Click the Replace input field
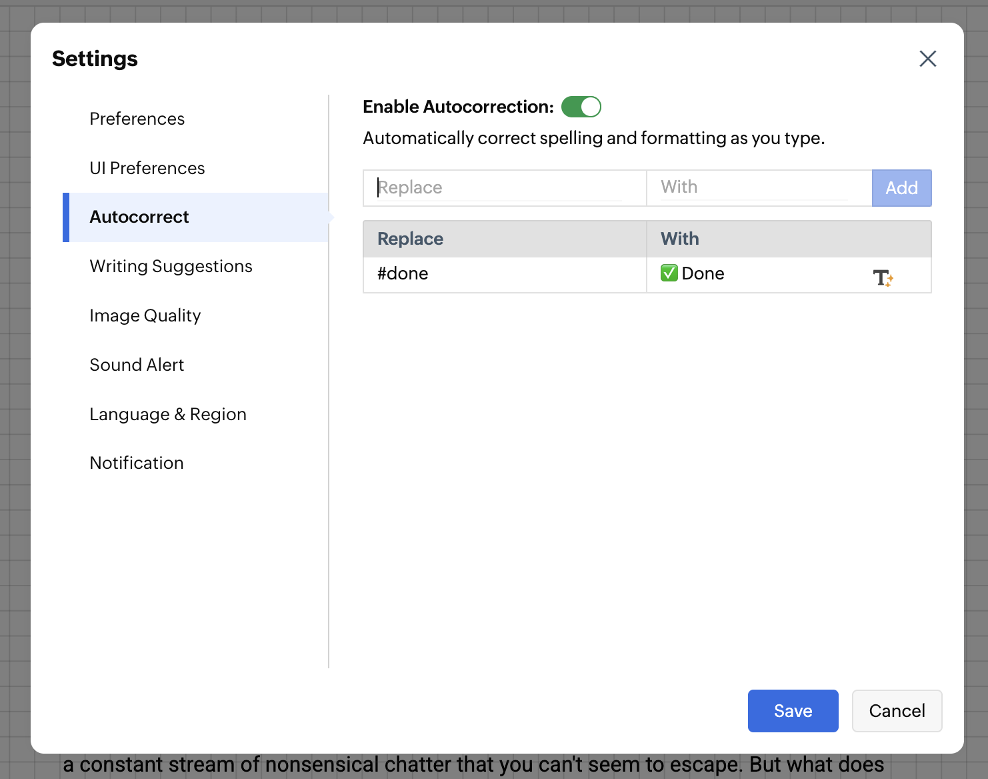Image resolution: width=988 pixels, height=779 pixels. coord(500,187)
